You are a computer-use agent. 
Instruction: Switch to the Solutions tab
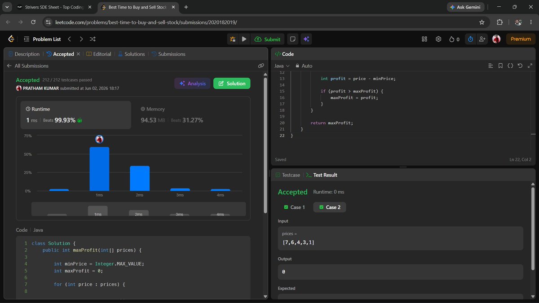coord(131,54)
